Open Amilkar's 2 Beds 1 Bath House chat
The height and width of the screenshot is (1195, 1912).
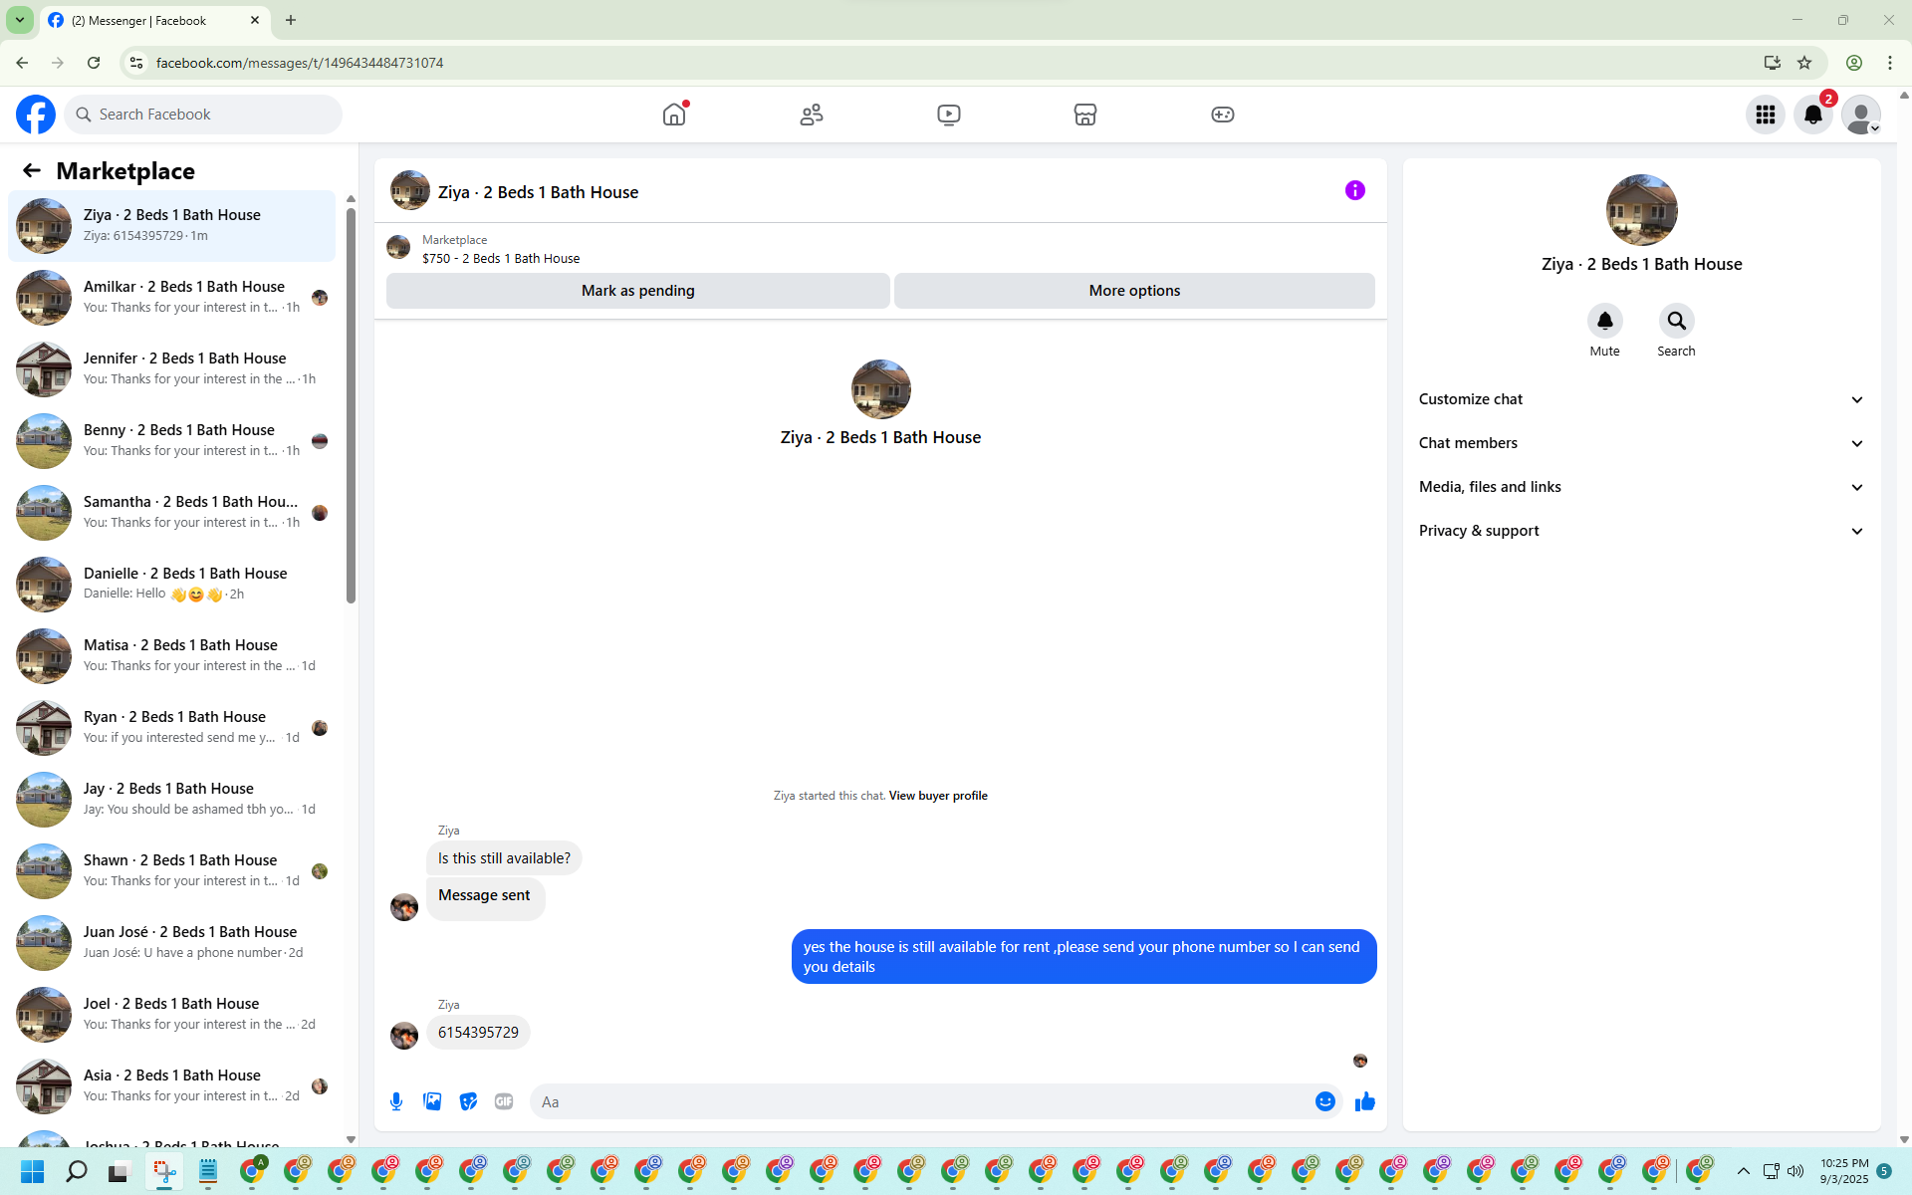tap(171, 297)
